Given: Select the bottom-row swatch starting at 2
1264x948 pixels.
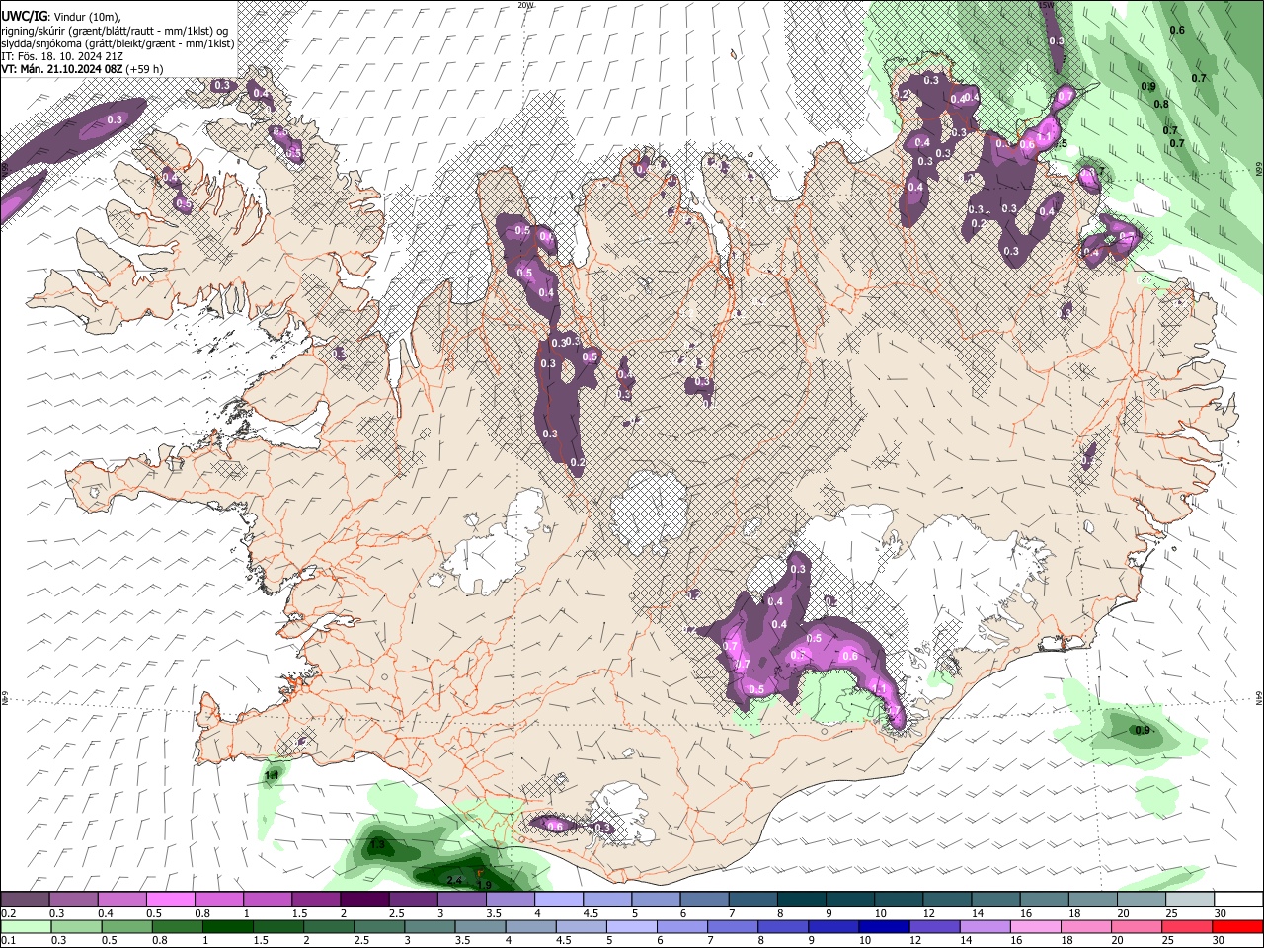Looking at the screenshot, I should (x=329, y=926).
